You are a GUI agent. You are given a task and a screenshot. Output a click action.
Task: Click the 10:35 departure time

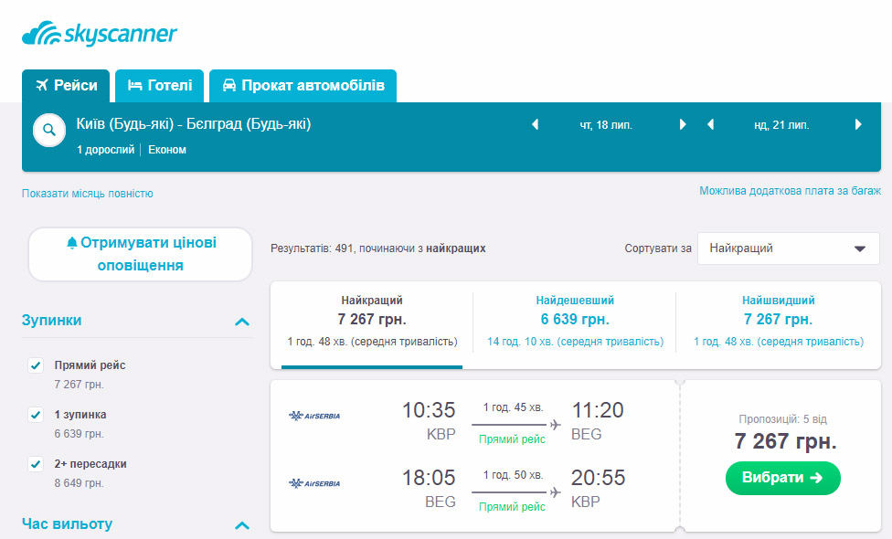click(429, 410)
